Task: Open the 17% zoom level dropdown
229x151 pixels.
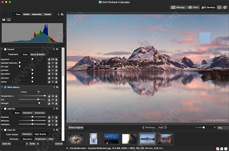Action: pyautogui.click(x=223, y=128)
